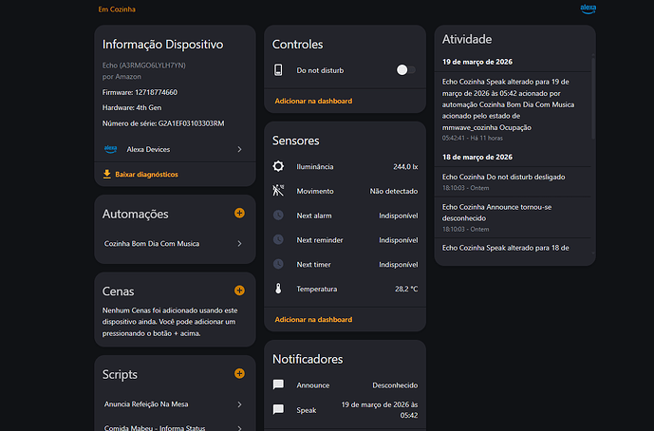Add a new scene in Cenas

pos(239,290)
